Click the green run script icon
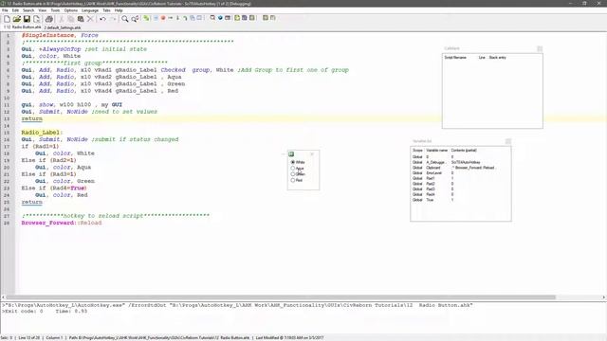The width and height of the screenshot is (607, 341). point(146,18)
